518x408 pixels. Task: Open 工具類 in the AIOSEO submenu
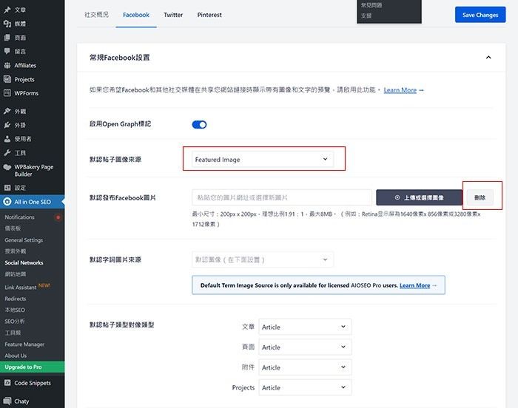tap(13, 333)
